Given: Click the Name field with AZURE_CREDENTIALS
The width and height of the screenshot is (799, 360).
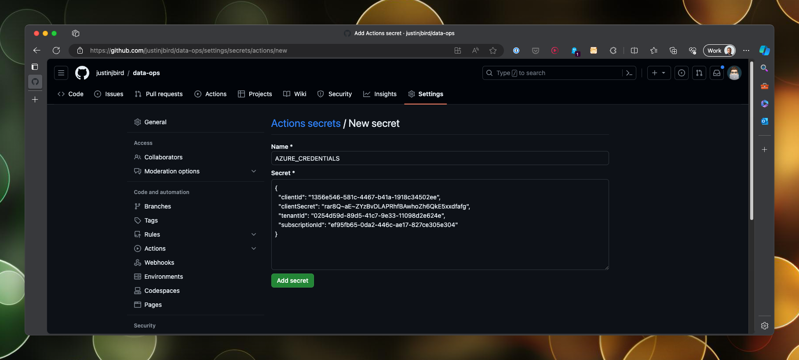Looking at the screenshot, I should pos(440,158).
